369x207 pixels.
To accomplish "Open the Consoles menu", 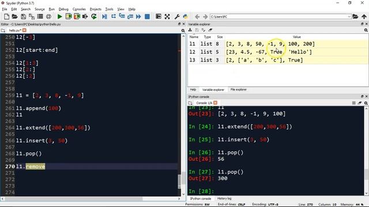I will point(79,9).
